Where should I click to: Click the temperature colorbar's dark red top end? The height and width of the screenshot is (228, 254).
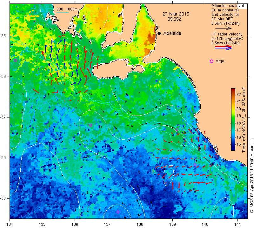(233, 90)
